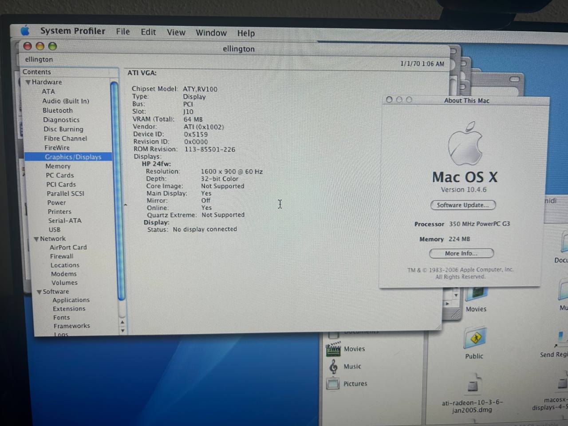
Task: Open Music icon in Finder sidebar
Action: (333, 367)
